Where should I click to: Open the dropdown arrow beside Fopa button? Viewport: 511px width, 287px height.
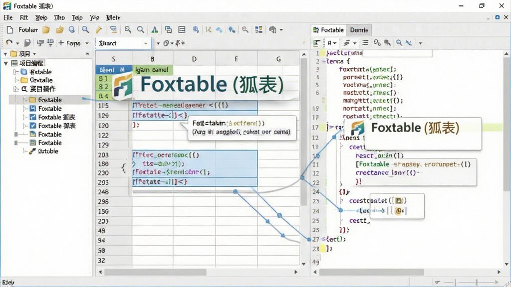pos(87,43)
